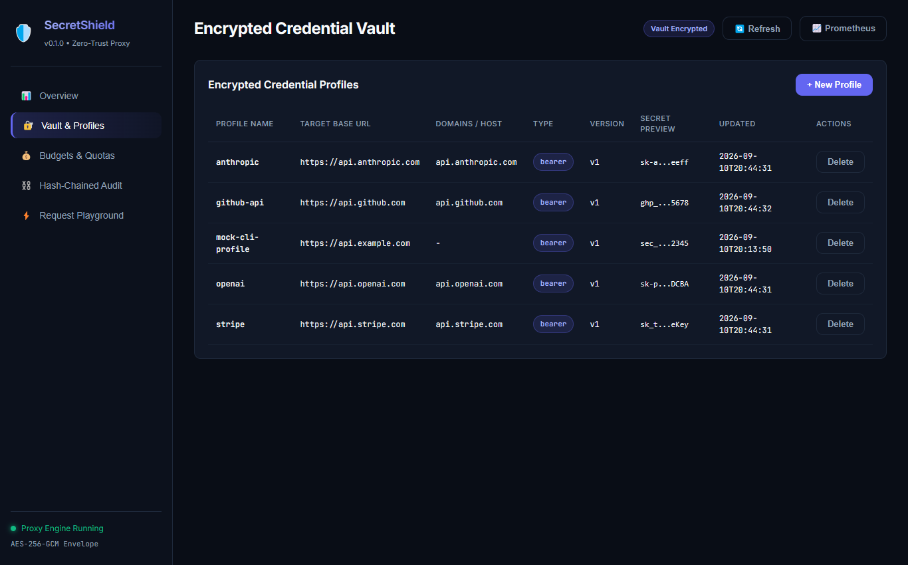The image size is (908, 565).
Task: Click the Refresh button's arrows icon
Action: coord(739,29)
